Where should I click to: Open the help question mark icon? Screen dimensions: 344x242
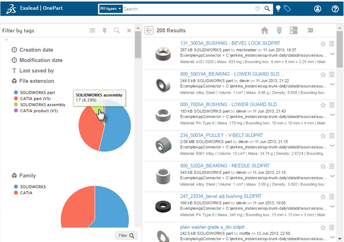tap(335, 9)
